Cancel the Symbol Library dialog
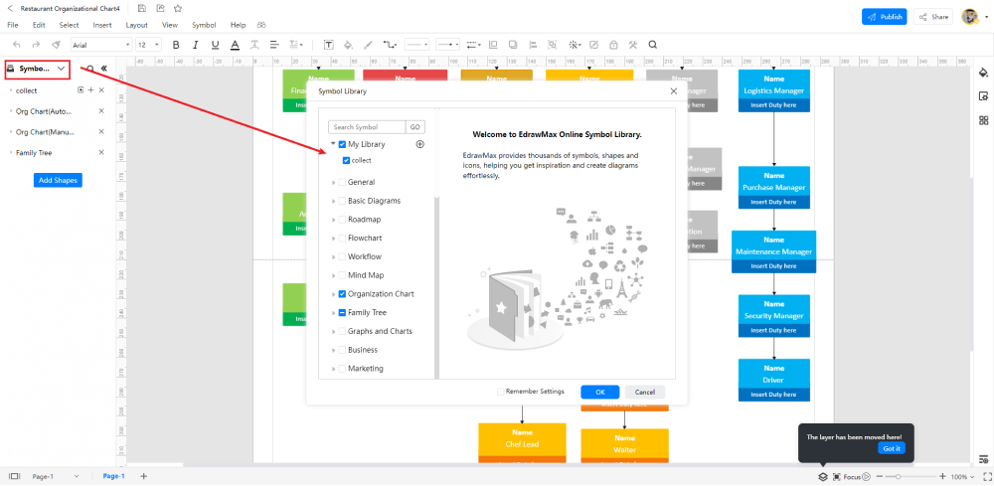Image resolution: width=994 pixels, height=486 pixels. (645, 393)
